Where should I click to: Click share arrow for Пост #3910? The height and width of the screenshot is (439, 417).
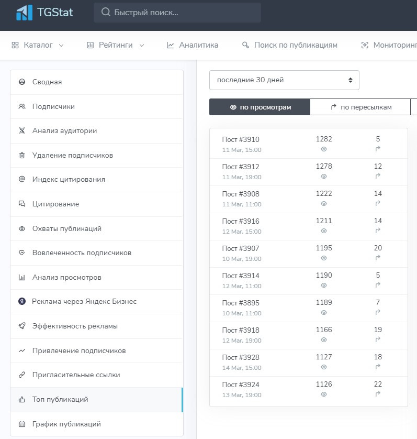pos(378,149)
